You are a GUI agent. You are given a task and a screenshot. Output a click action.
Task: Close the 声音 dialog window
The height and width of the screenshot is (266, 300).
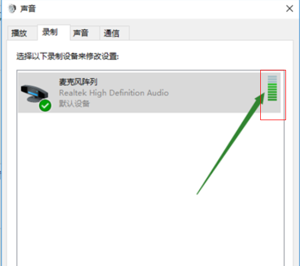point(289,8)
